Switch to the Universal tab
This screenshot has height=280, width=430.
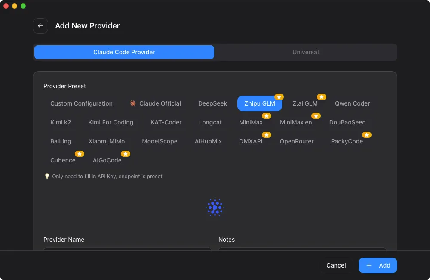(305, 52)
